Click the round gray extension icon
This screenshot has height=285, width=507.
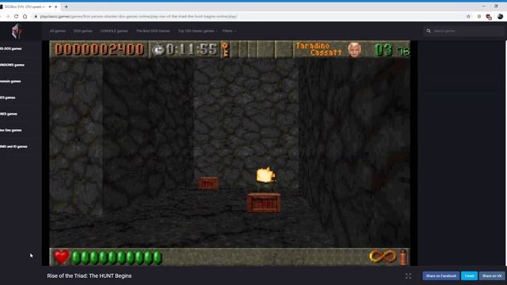[x=479, y=16]
